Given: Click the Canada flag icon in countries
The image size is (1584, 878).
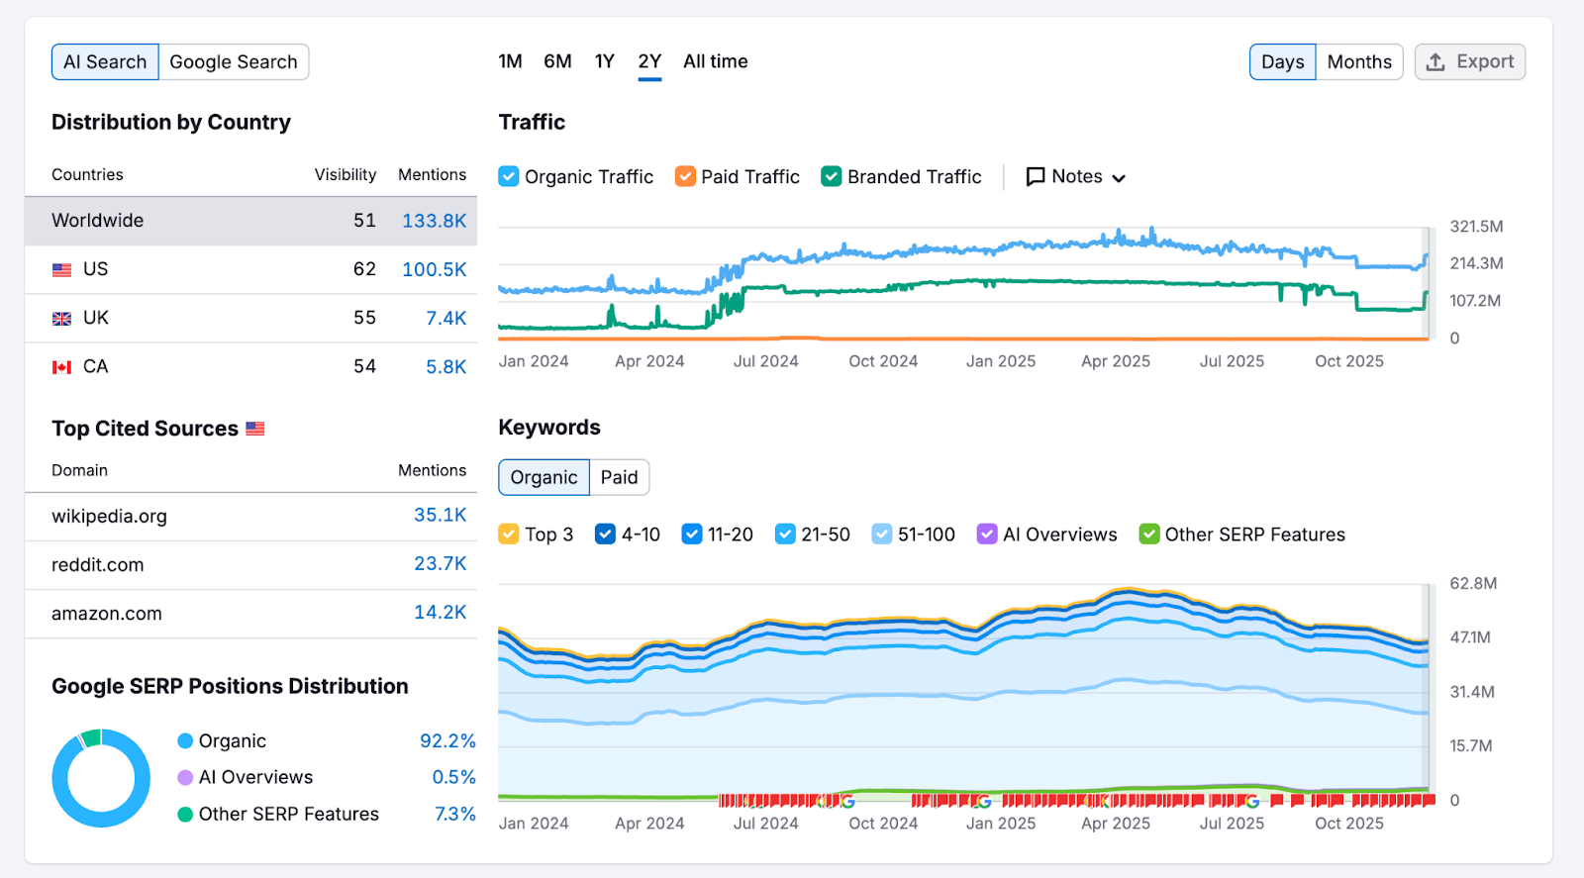Looking at the screenshot, I should coord(62,367).
